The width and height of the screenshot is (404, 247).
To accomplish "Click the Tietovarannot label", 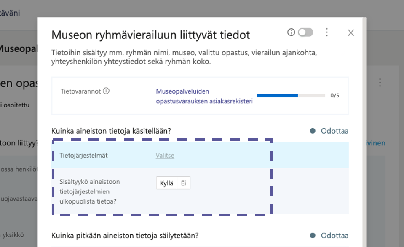I will click(80, 91).
